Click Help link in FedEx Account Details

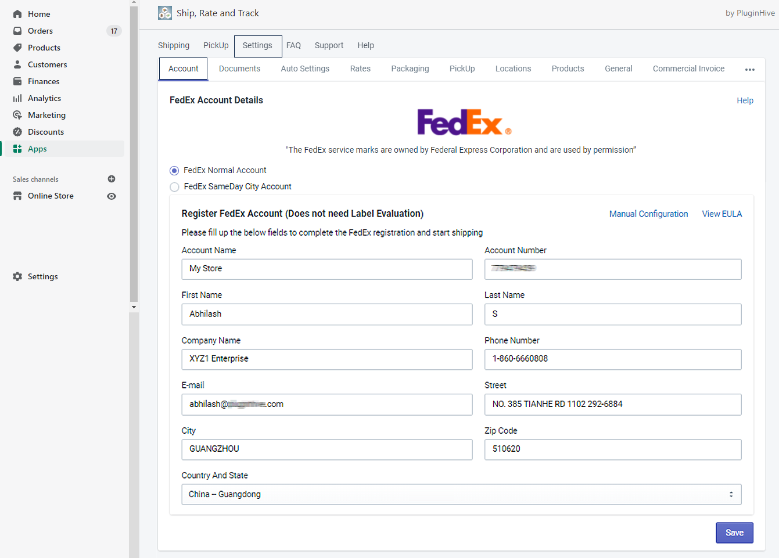[745, 100]
